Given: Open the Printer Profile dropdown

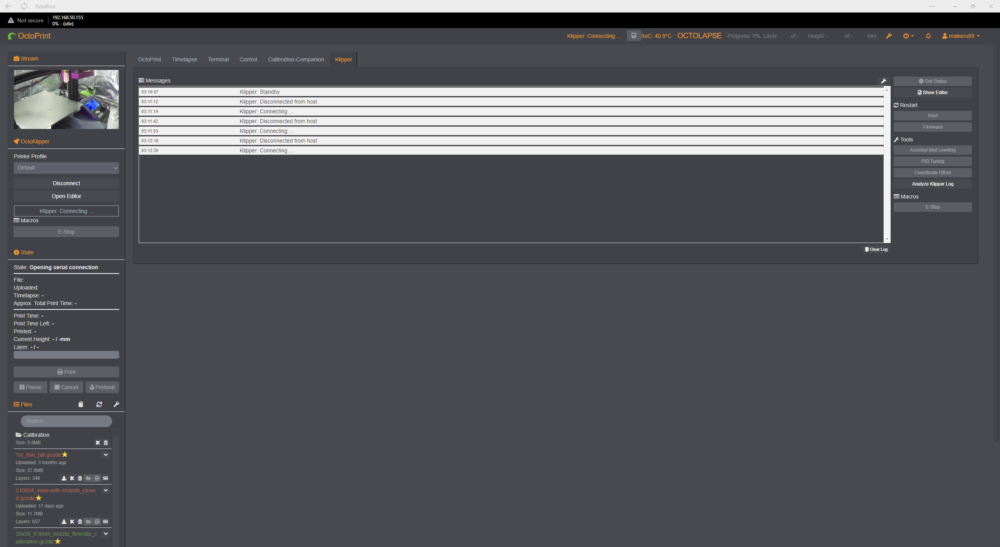Looking at the screenshot, I should (x=66, y=168).
